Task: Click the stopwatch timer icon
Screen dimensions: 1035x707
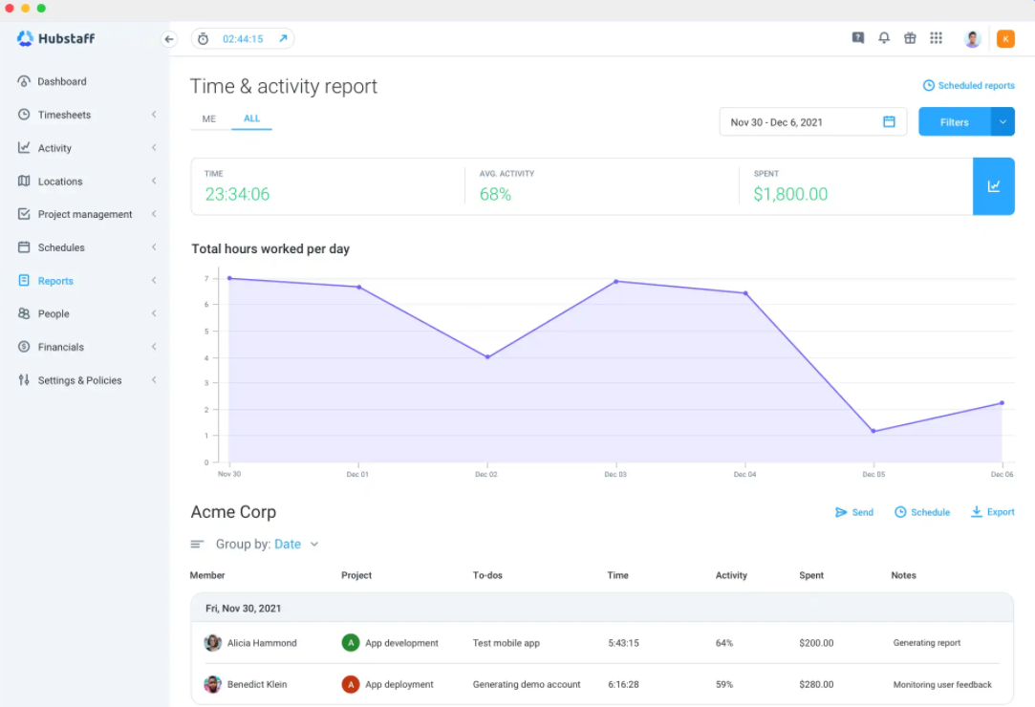Action: (x=203, y=39)
